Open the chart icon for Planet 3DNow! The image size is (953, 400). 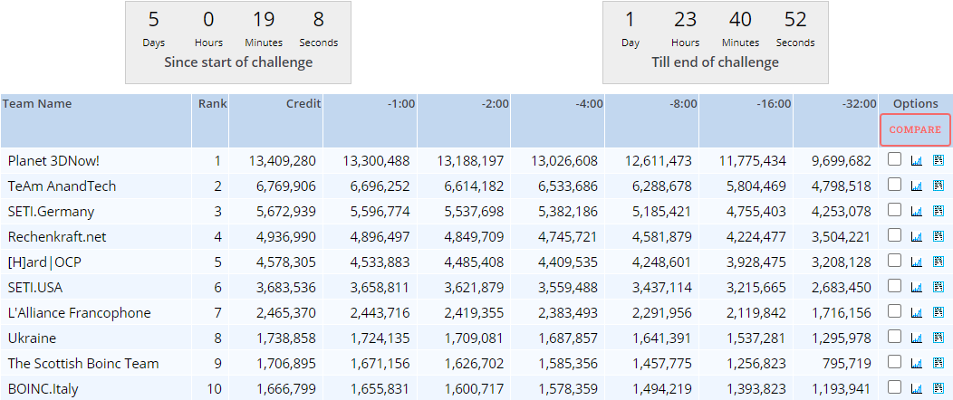click(x=916, y=160)
